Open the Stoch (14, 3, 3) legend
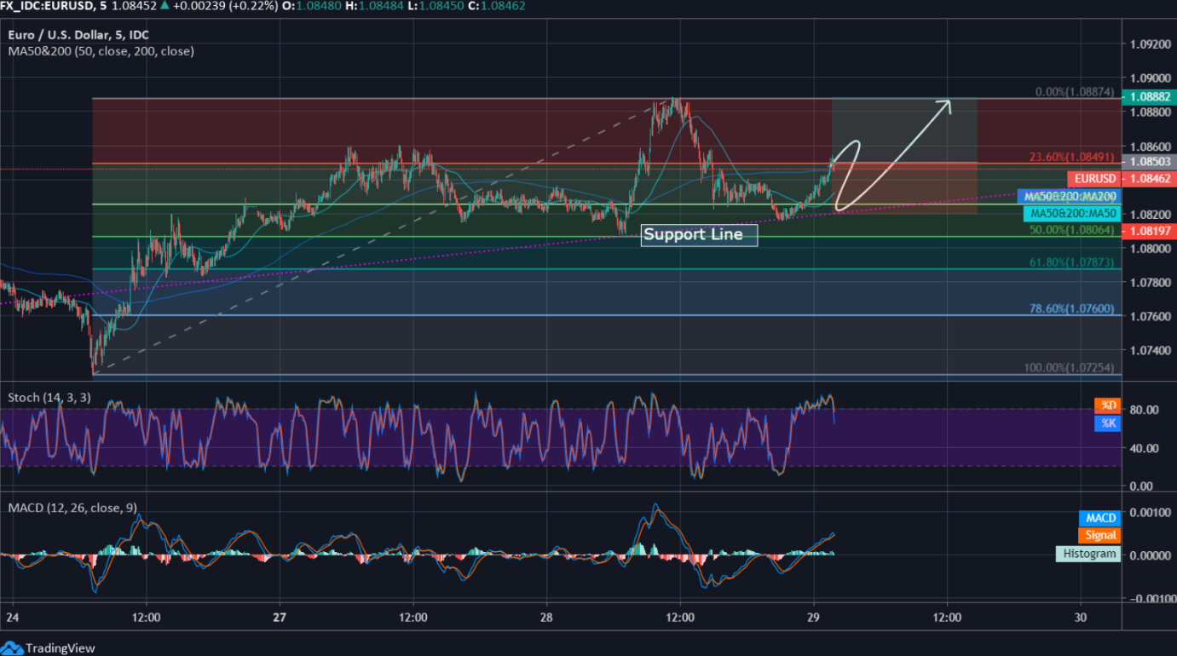The width and height of the screenshot is (1177, 656). [49, 398]
